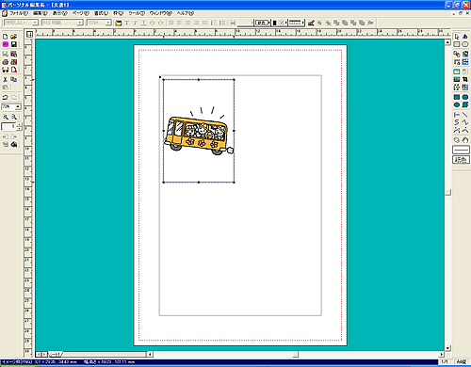This screenshot has height=367, width=471.
Task: Open a file with folder icon
Action: click(13, 37)
